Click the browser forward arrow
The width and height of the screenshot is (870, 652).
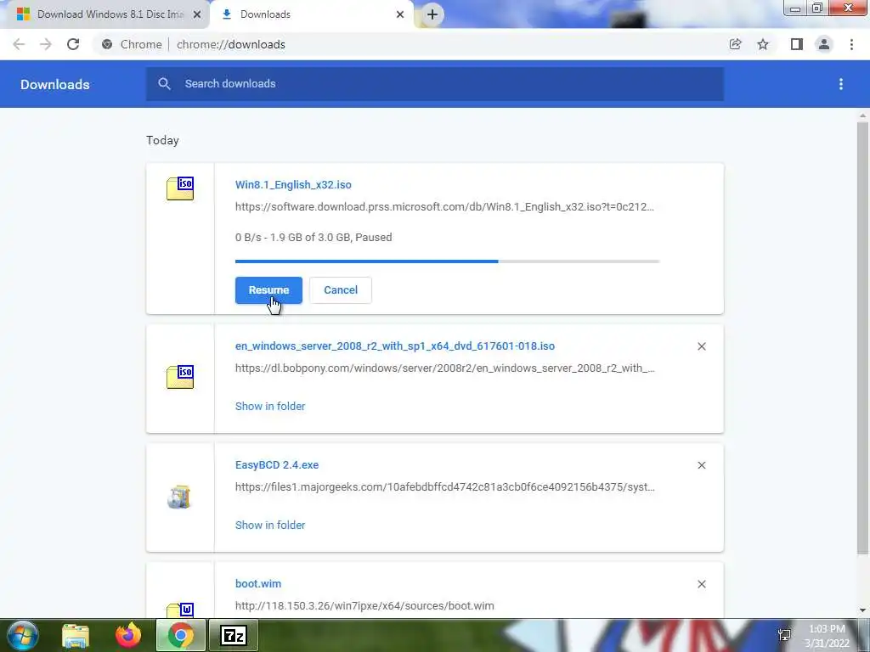tap(46, 44)
